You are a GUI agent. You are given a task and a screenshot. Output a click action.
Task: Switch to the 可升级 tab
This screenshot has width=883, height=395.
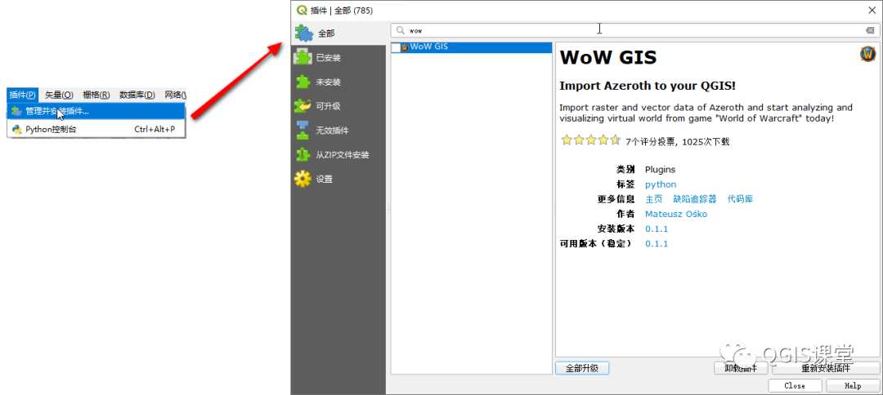point(338,106)
